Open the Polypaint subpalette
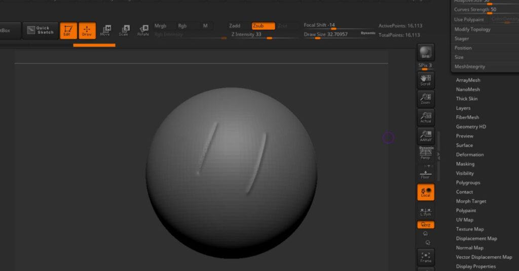Screen dimensions: 519x271 click(x=466, y=210)
